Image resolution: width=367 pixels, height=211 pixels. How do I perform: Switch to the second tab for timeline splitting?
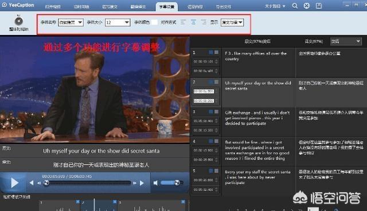[81, 7]
